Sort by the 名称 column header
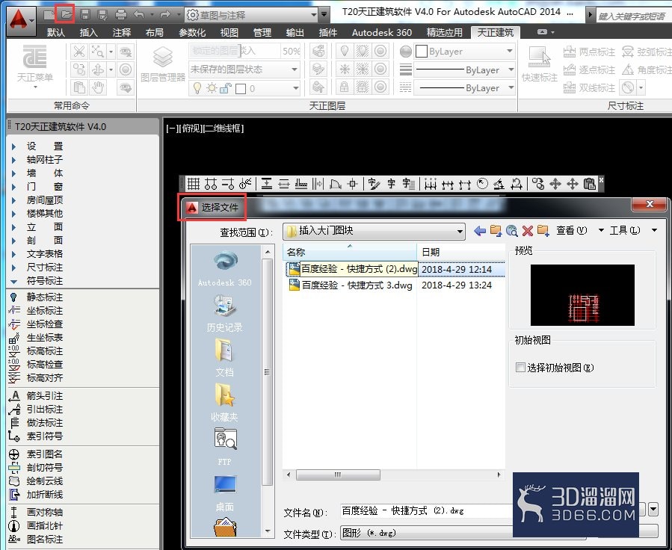The width and height of the screenshot is (672, 550). click(350, 252)
